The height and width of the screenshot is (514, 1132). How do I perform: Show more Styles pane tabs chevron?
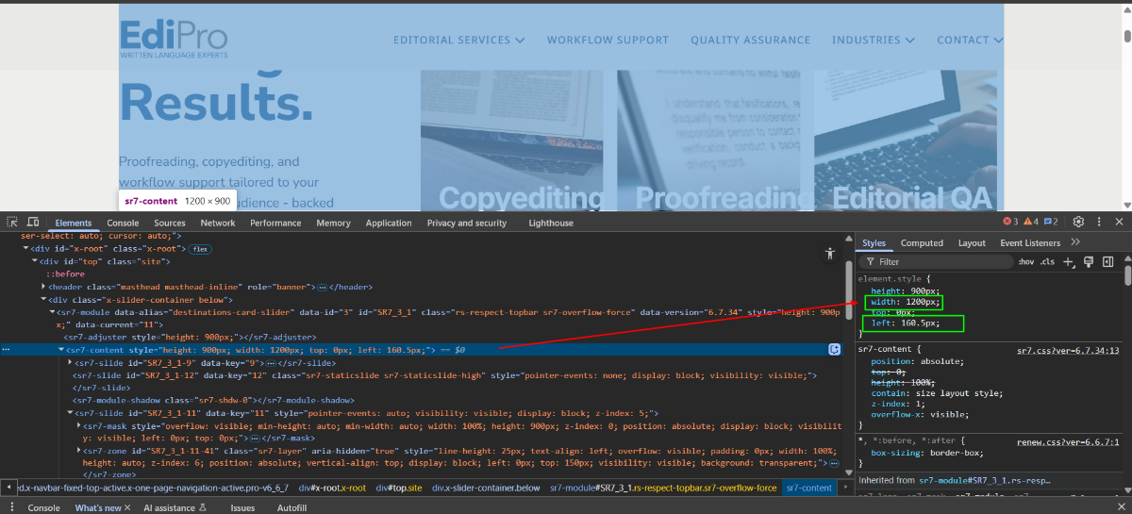click(1075, 242)
